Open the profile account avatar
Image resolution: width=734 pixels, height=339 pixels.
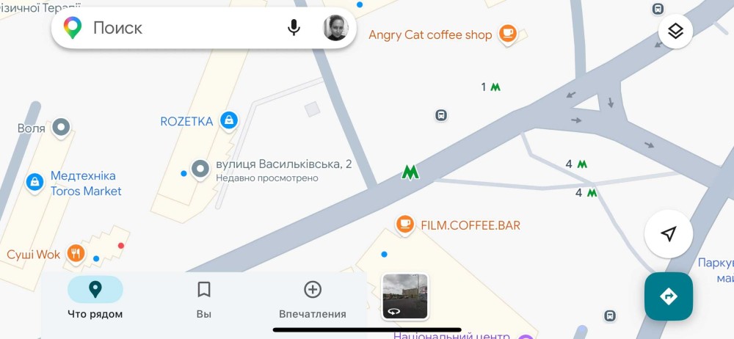[x=335, y=28]
